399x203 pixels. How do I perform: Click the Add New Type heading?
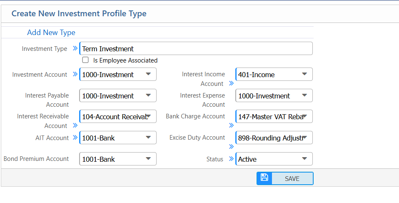(x=51, y=33)
